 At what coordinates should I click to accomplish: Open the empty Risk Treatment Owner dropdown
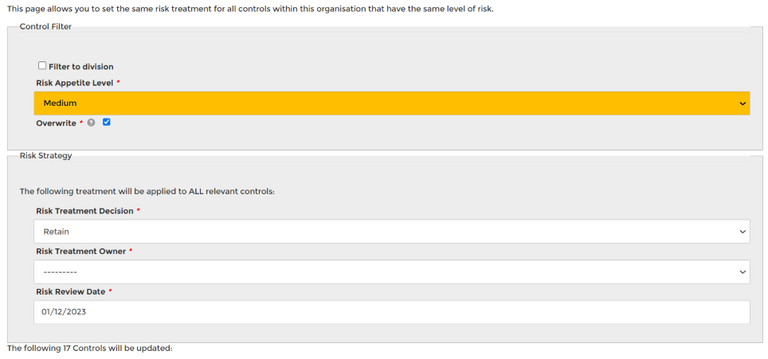click(x=390, y=272)
